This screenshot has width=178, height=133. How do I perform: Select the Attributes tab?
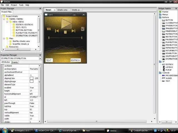[6, 62]
